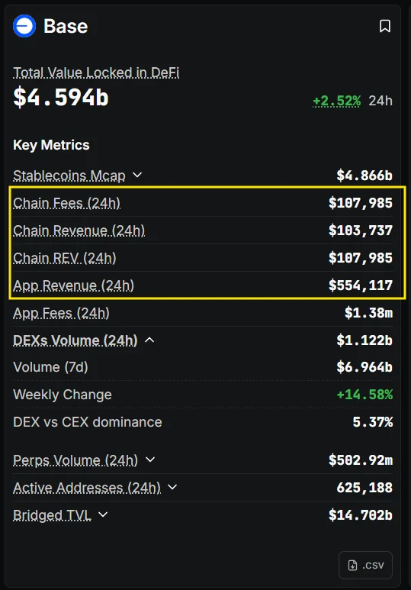Expand the Active Addresses (24h) chevron
Screen dimensions: 411x590
coord(172,487)
